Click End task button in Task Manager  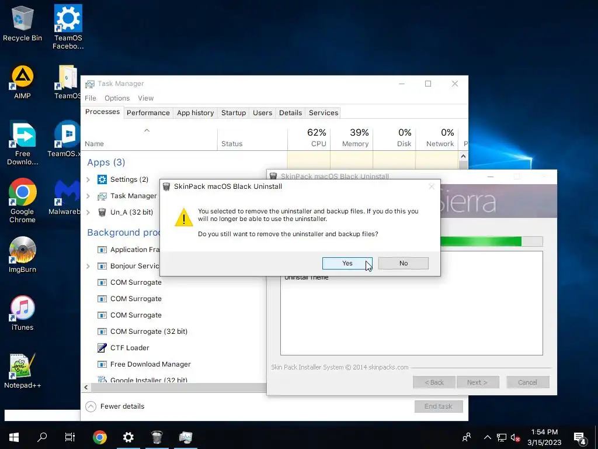click(439, 406)
